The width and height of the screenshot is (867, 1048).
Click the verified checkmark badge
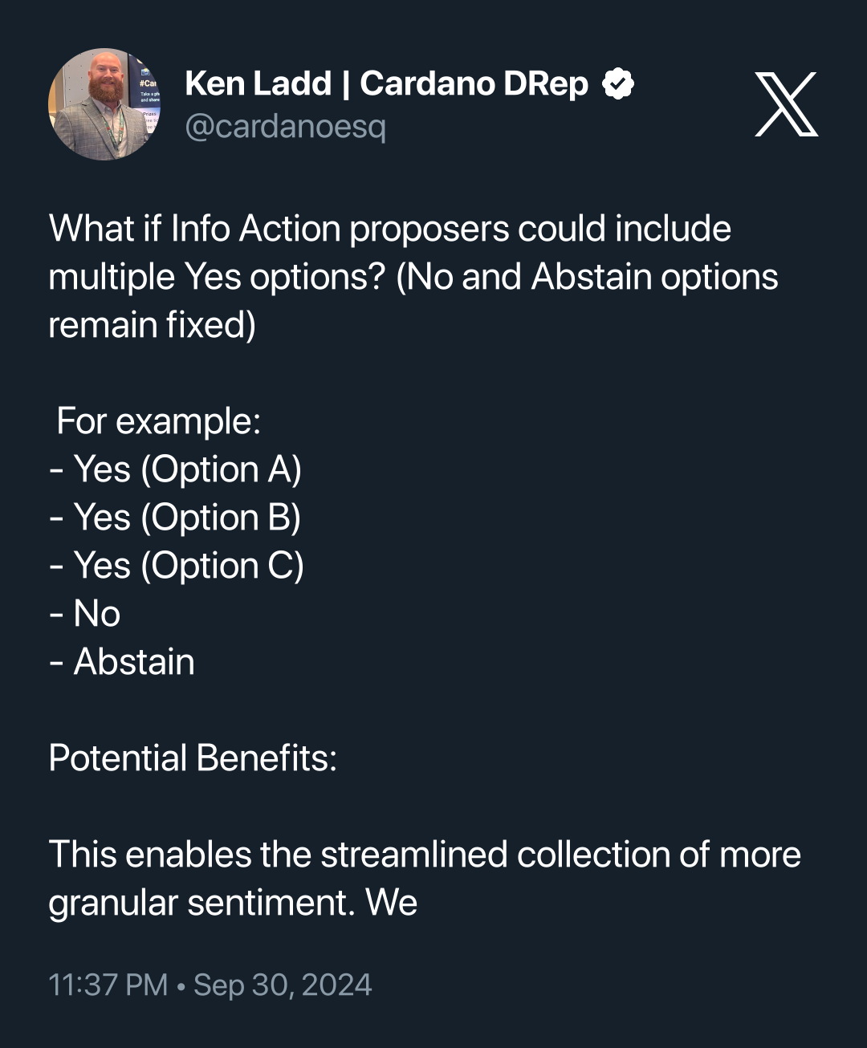(618, 83)
